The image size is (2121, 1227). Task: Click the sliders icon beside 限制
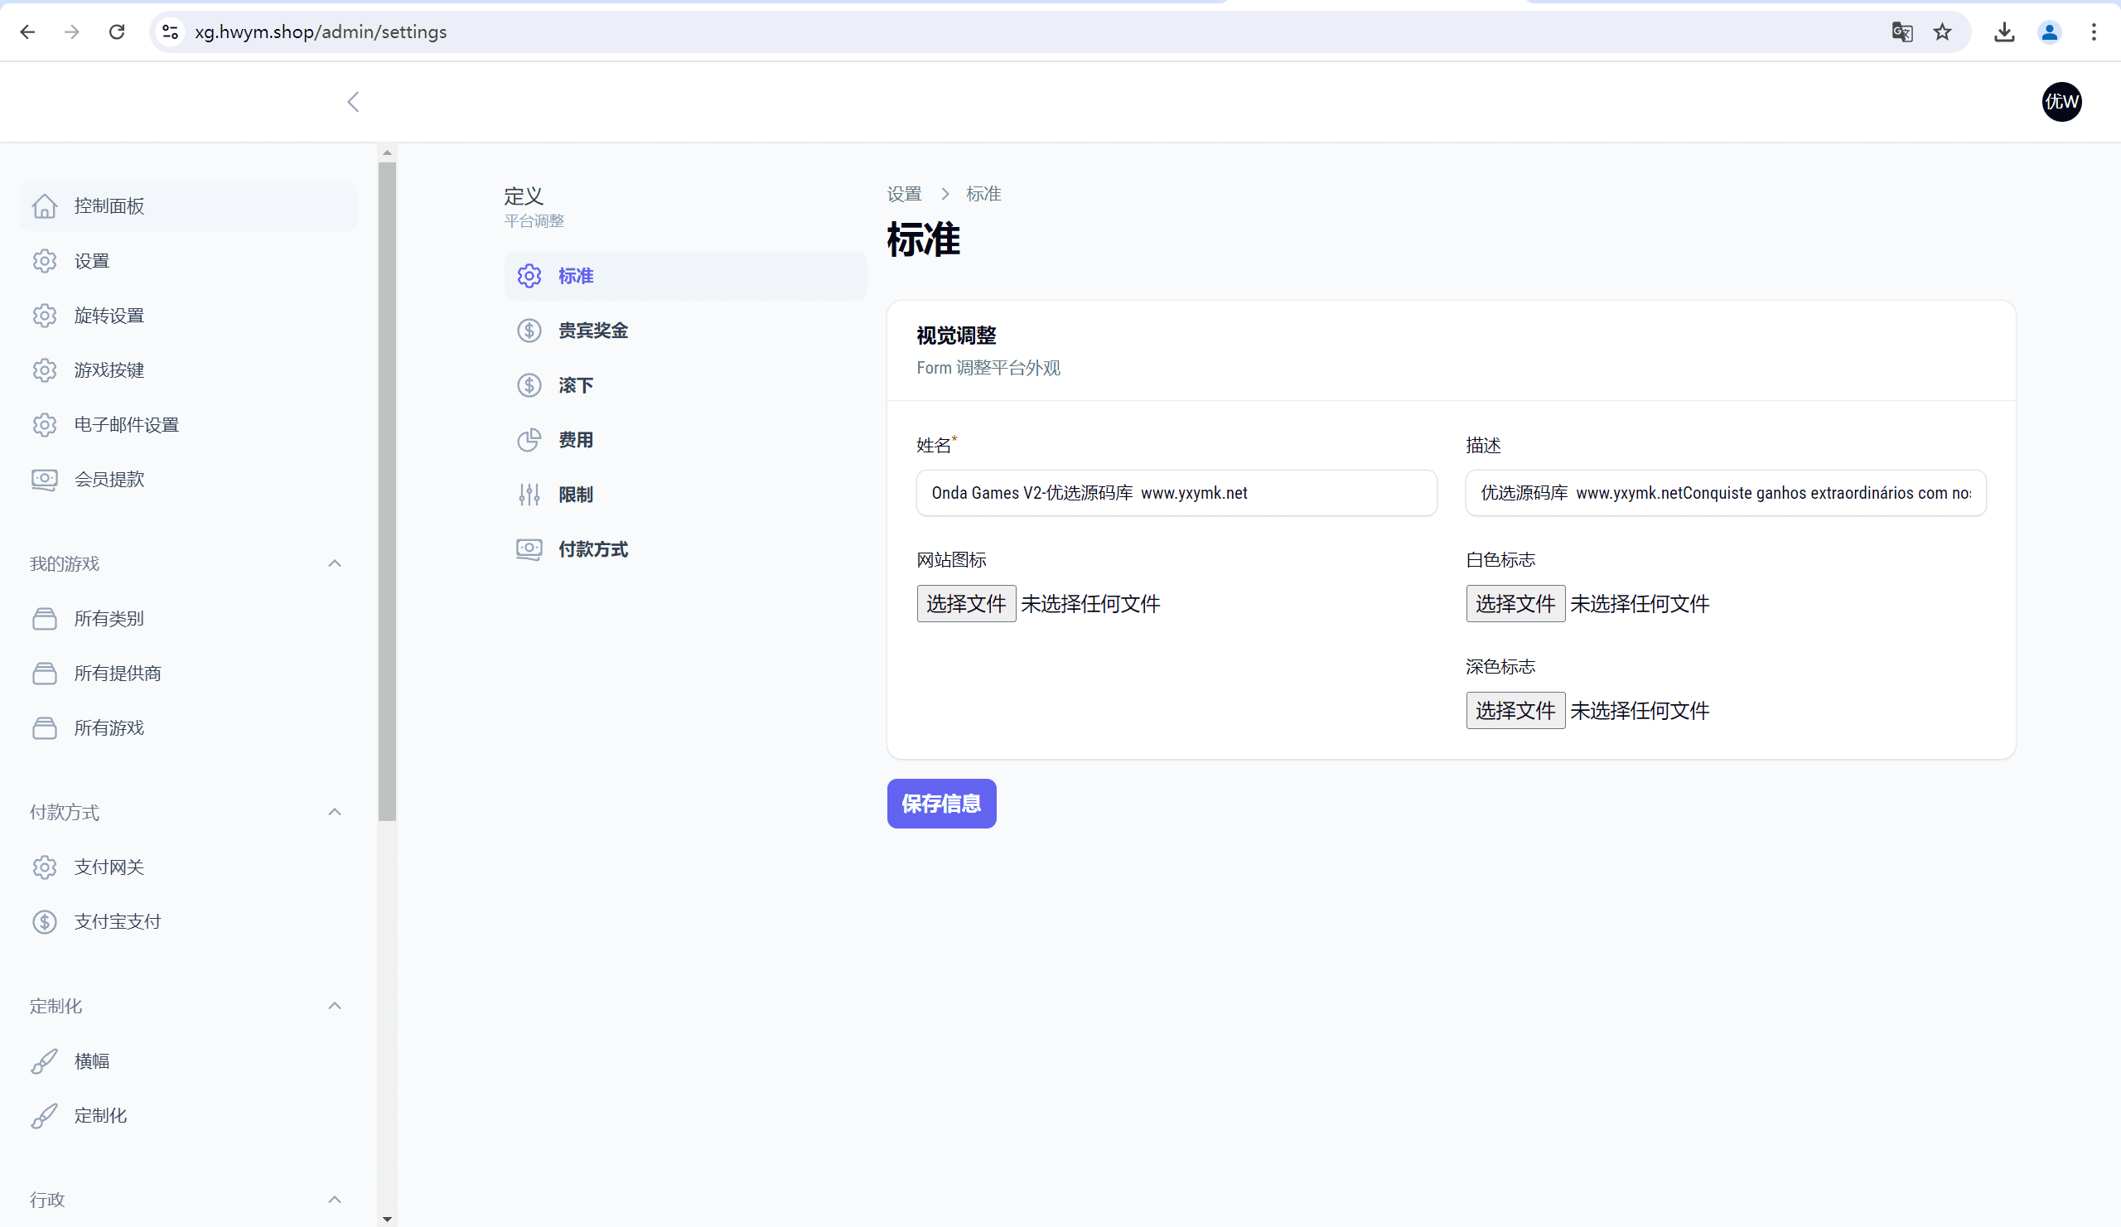(529, 495)
